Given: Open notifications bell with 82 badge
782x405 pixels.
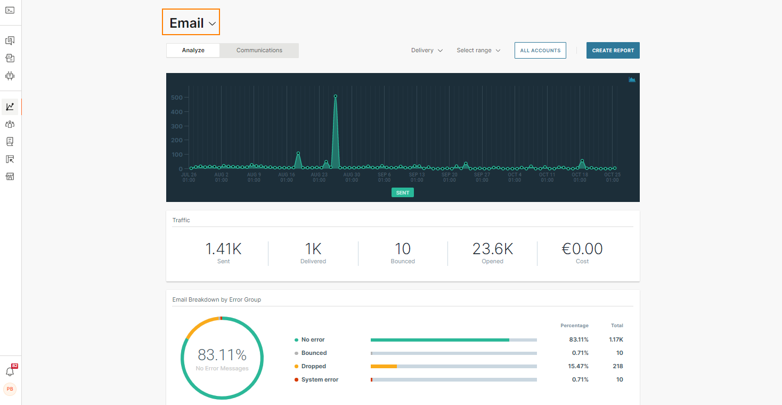Looking at the screenshot, I should (x=10, y=371).
